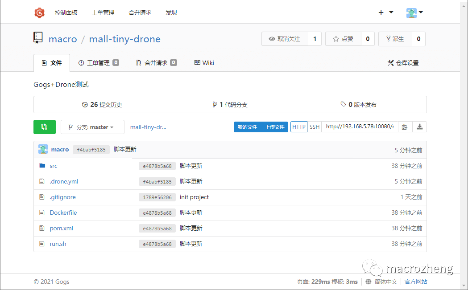Viewport: 468px width, 290px height.
Task: Switch to repository 工单管理 tab
Action: [x=99, y=63]
